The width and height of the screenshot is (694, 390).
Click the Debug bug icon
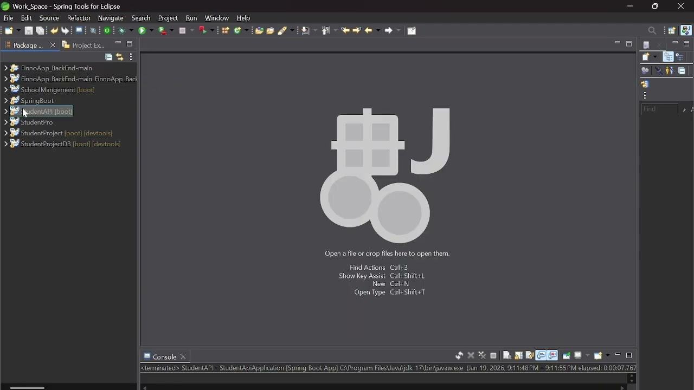pos(122,31)
